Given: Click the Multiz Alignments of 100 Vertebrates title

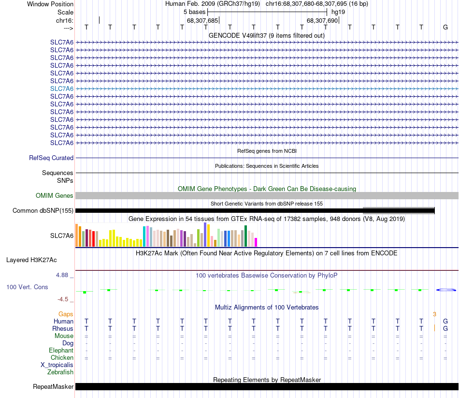Looking at the screenshot, I should (267, 307).
